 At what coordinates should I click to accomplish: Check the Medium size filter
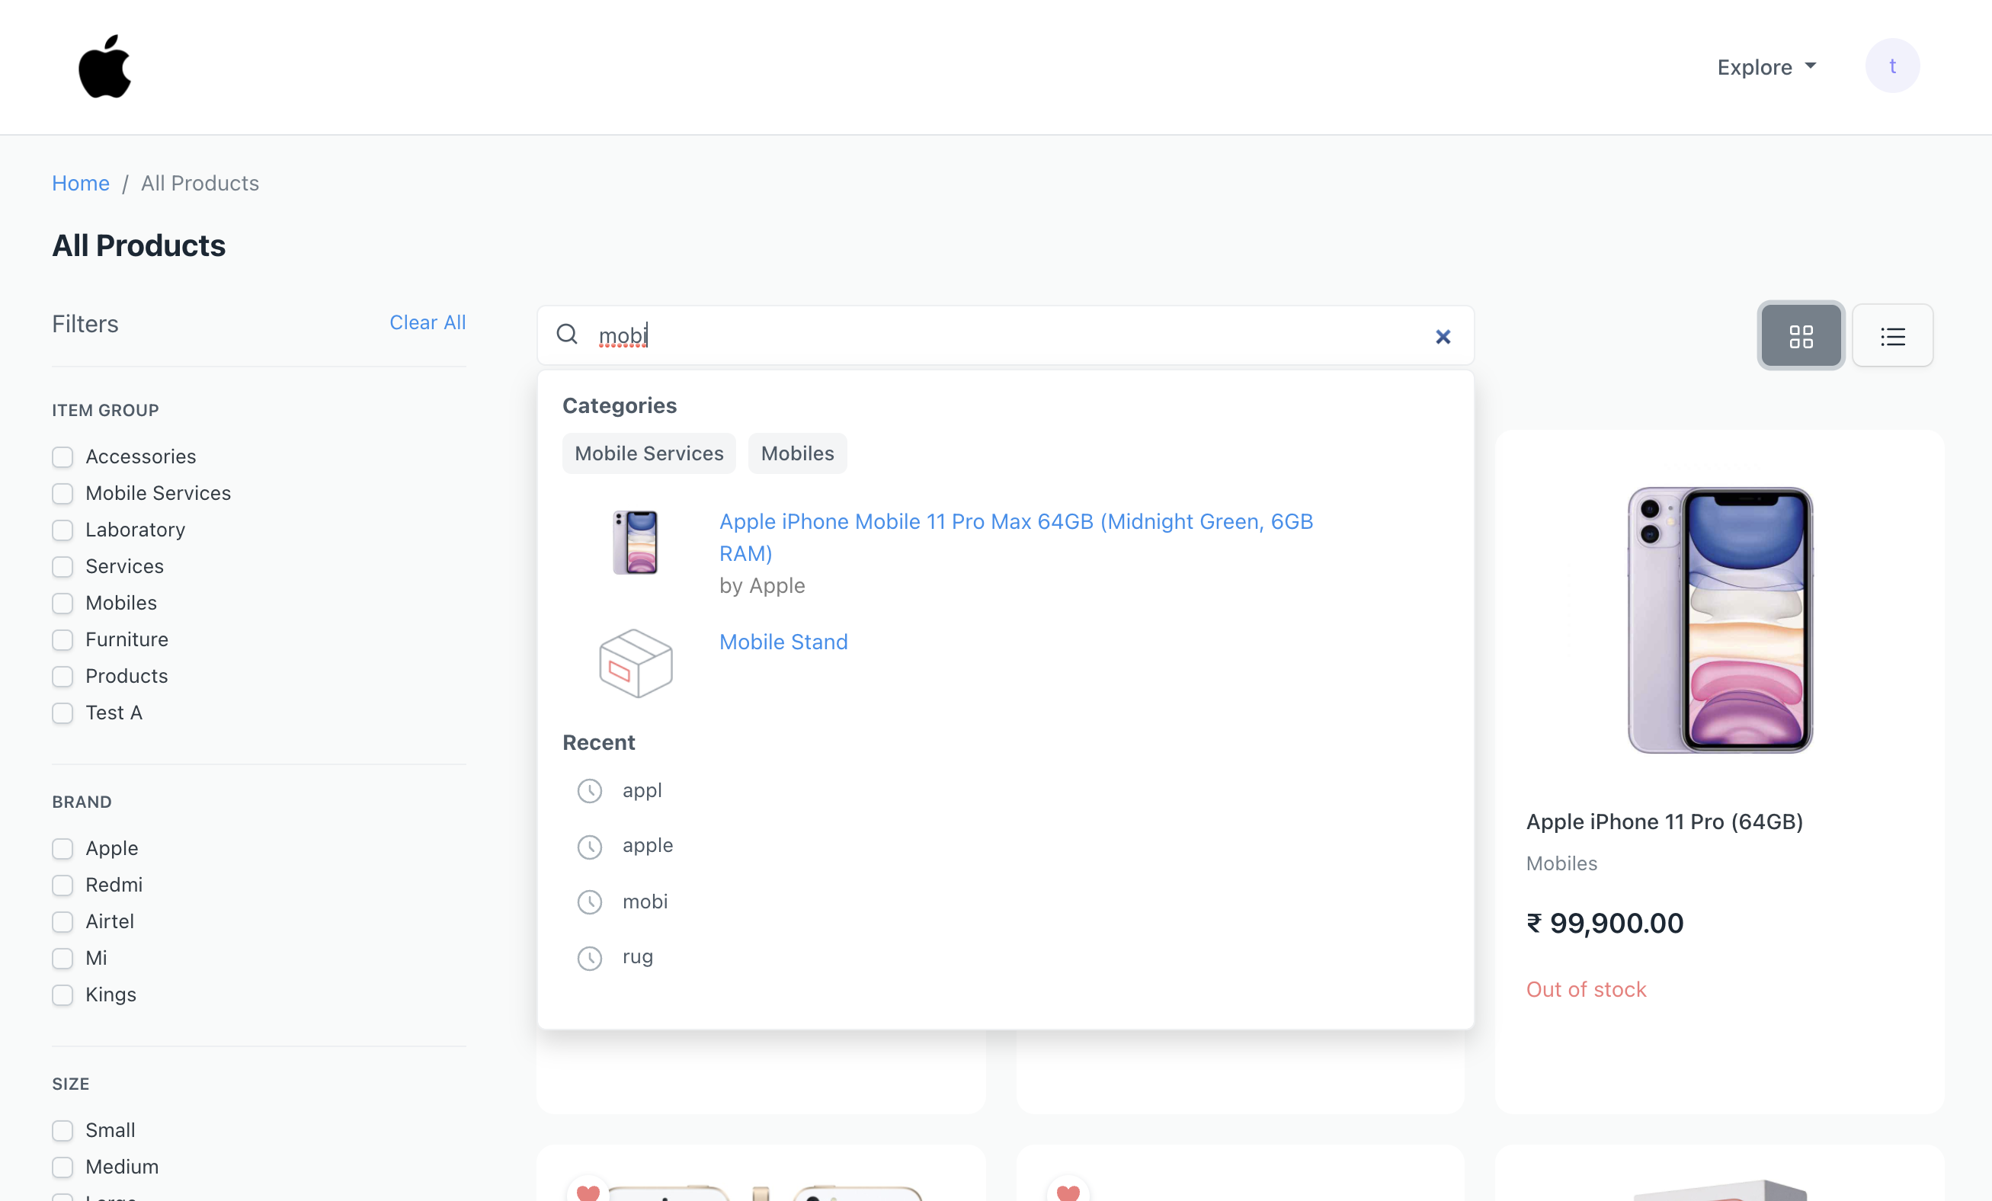pyautogui.click(x=62, y=1167)
